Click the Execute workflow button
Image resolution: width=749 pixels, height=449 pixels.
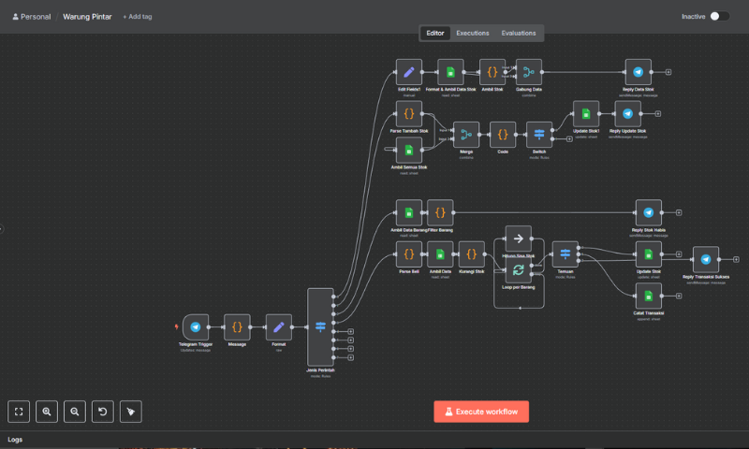(x=481, y=412)
